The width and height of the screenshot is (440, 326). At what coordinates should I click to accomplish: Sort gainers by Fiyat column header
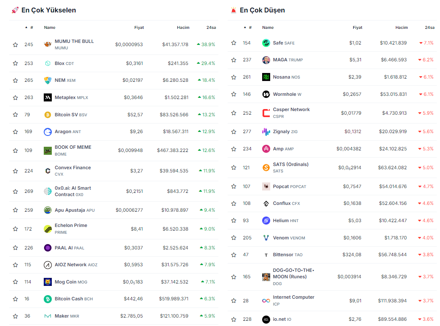pyautogui.click(x=139, y=28)
